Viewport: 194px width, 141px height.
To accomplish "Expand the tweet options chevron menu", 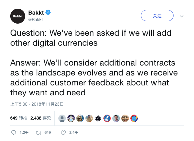I will (182, 16).
